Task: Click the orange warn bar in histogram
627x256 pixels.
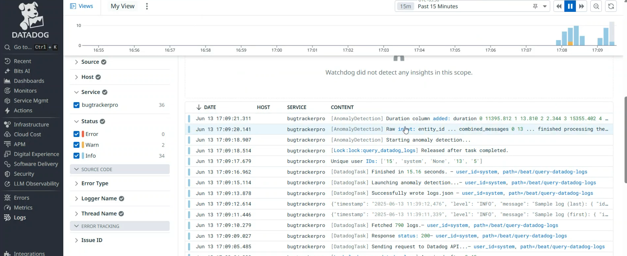Action: pos(570,43)
